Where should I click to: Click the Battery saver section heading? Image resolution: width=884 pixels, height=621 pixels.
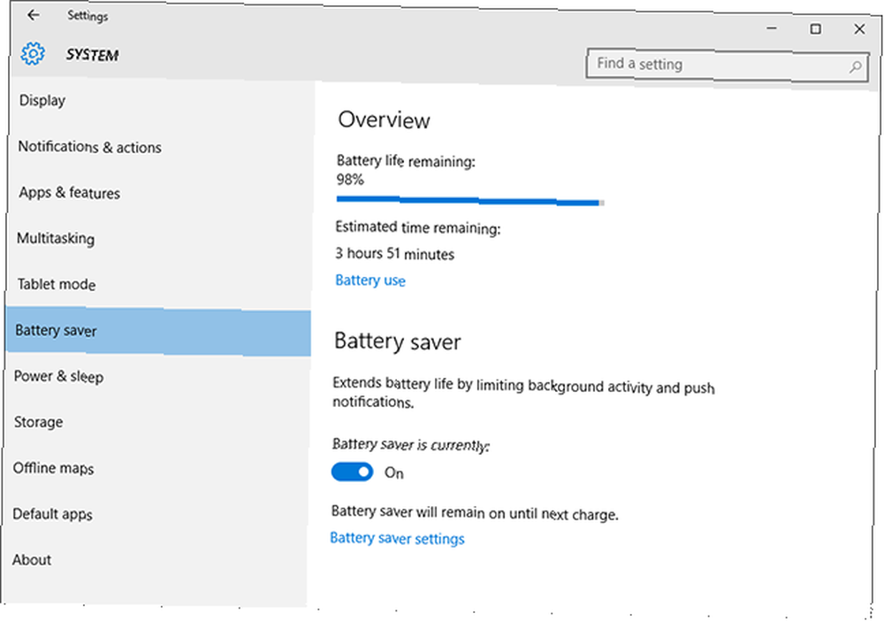[398, 341]
